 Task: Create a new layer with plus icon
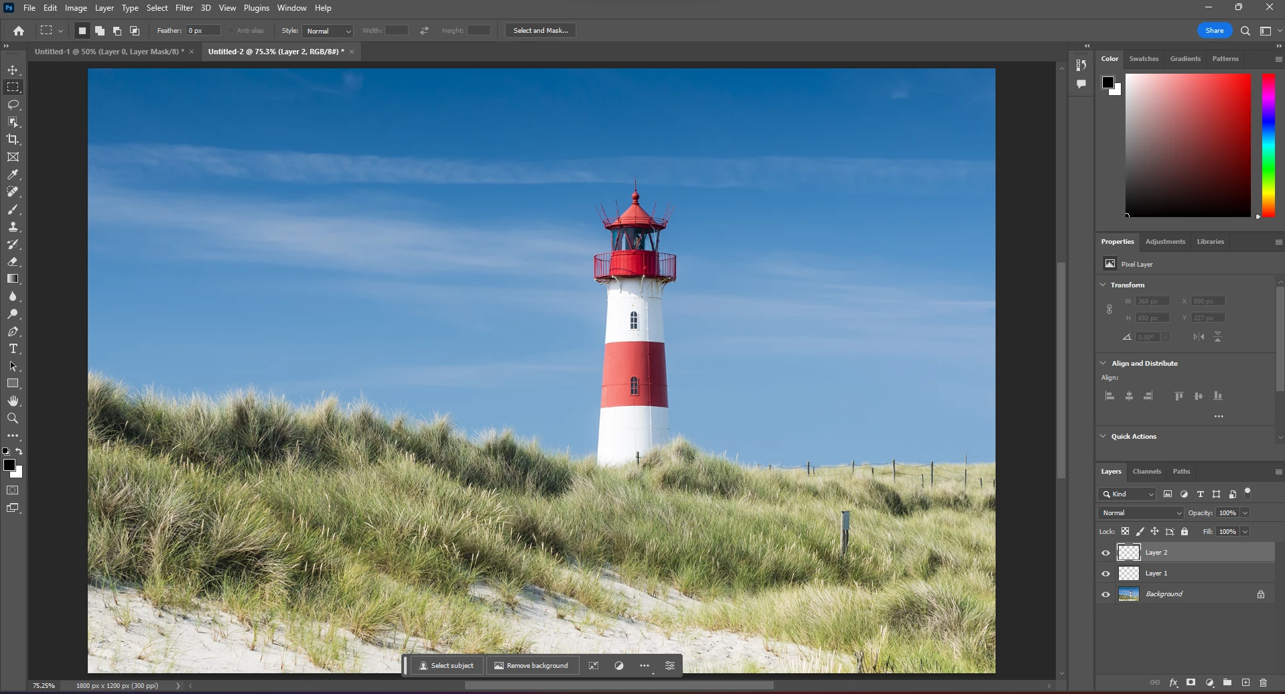click(x=1245, y=683)
